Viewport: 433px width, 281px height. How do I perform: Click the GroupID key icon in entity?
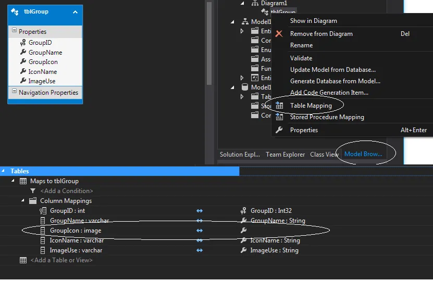23,43
